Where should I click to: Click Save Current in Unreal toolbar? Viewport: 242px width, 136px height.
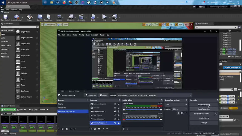pos(5,17)
